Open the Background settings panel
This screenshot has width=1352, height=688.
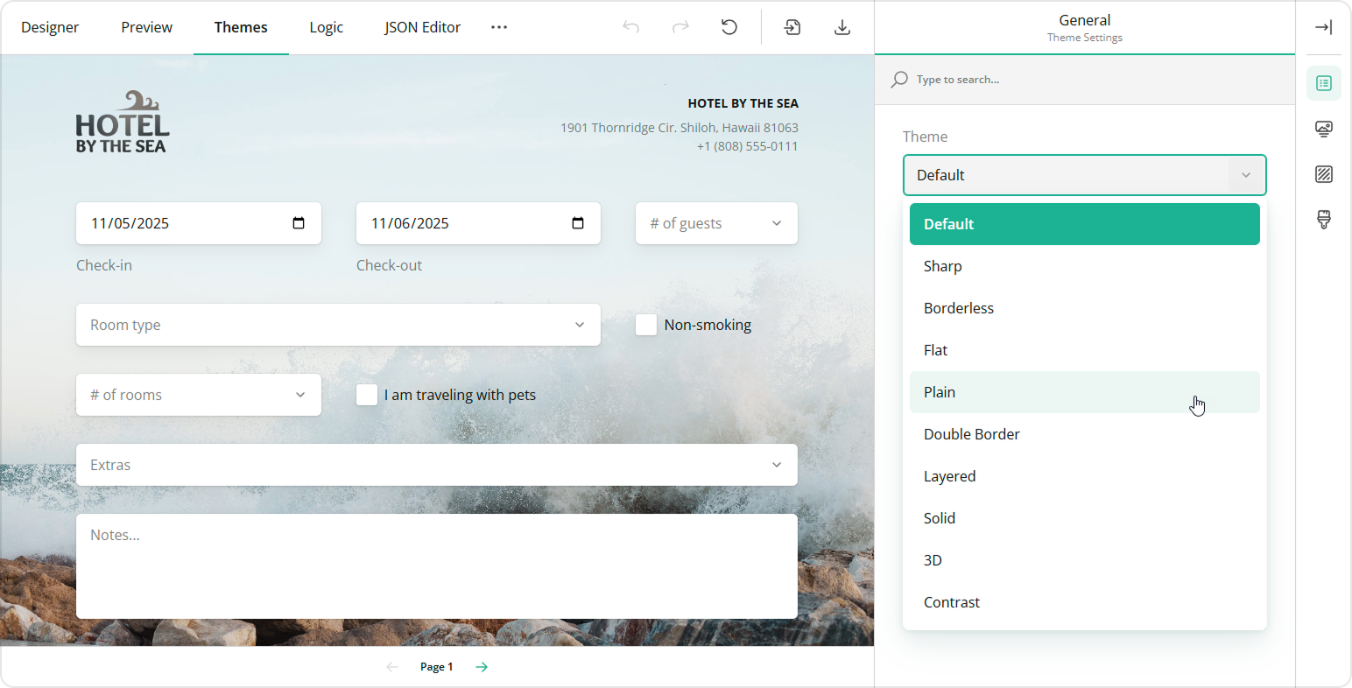pos(1324,174)
